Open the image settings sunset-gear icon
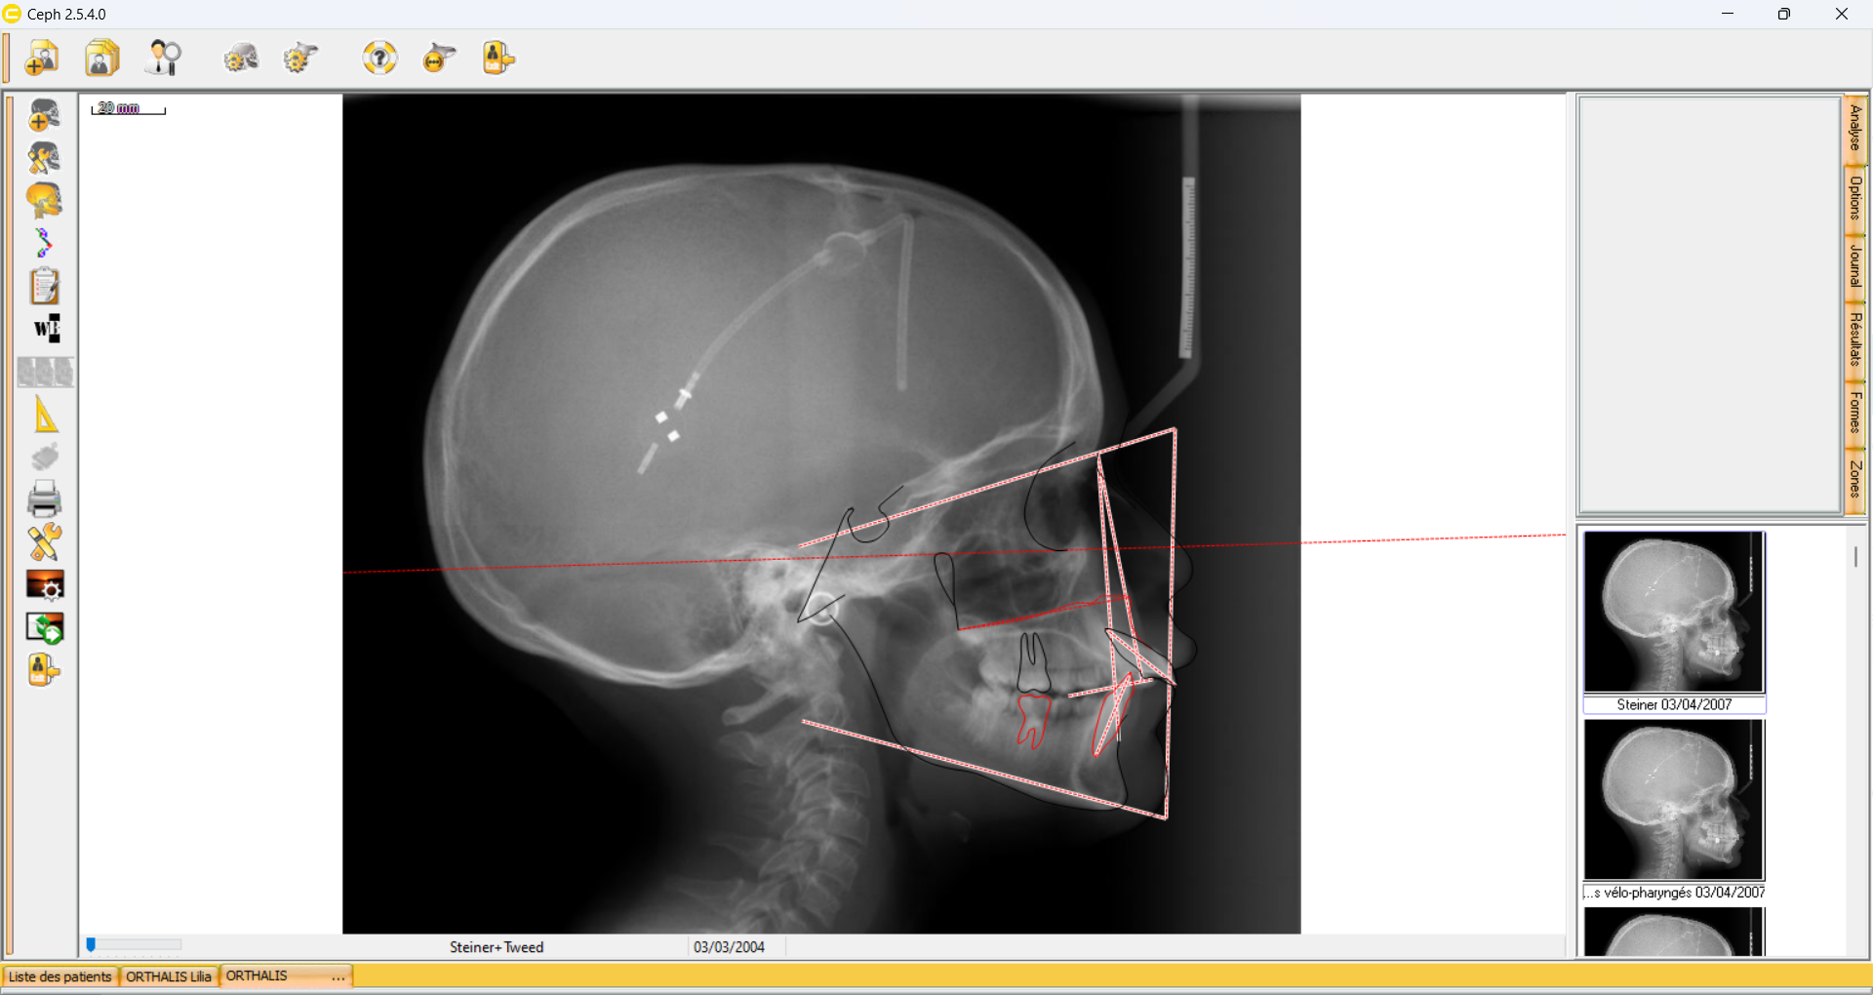Viewport: 1873px width, 995px height. [x=45, y=585]
